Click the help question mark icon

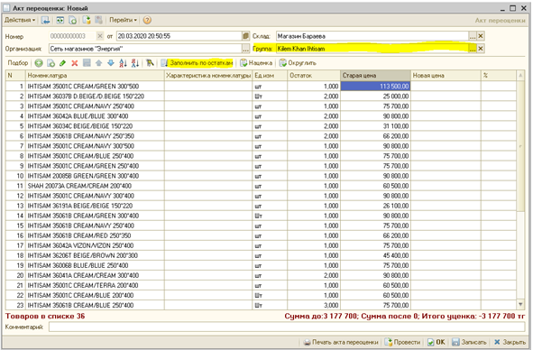coord(147,20)
